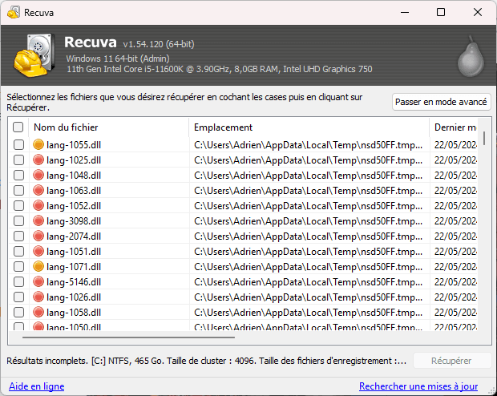This screenshot has width=497, height=396.
Task: Click the orange status dot of lang-1055.dll
Action: (x=38, y=144)
